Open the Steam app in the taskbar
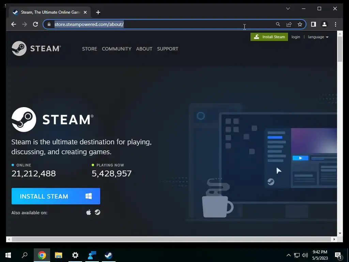Viewport: 349px width, 262px height. click(109, 255)
